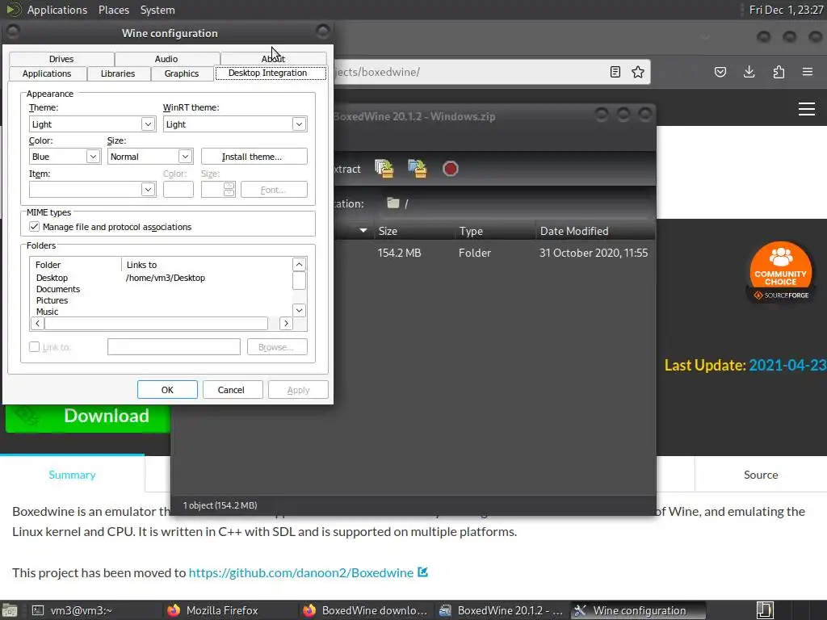
Task: Open Firefox extensions icon
Action: coord(779,72)
